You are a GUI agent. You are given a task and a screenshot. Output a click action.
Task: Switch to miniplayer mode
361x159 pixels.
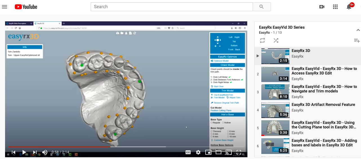(208, 152)
